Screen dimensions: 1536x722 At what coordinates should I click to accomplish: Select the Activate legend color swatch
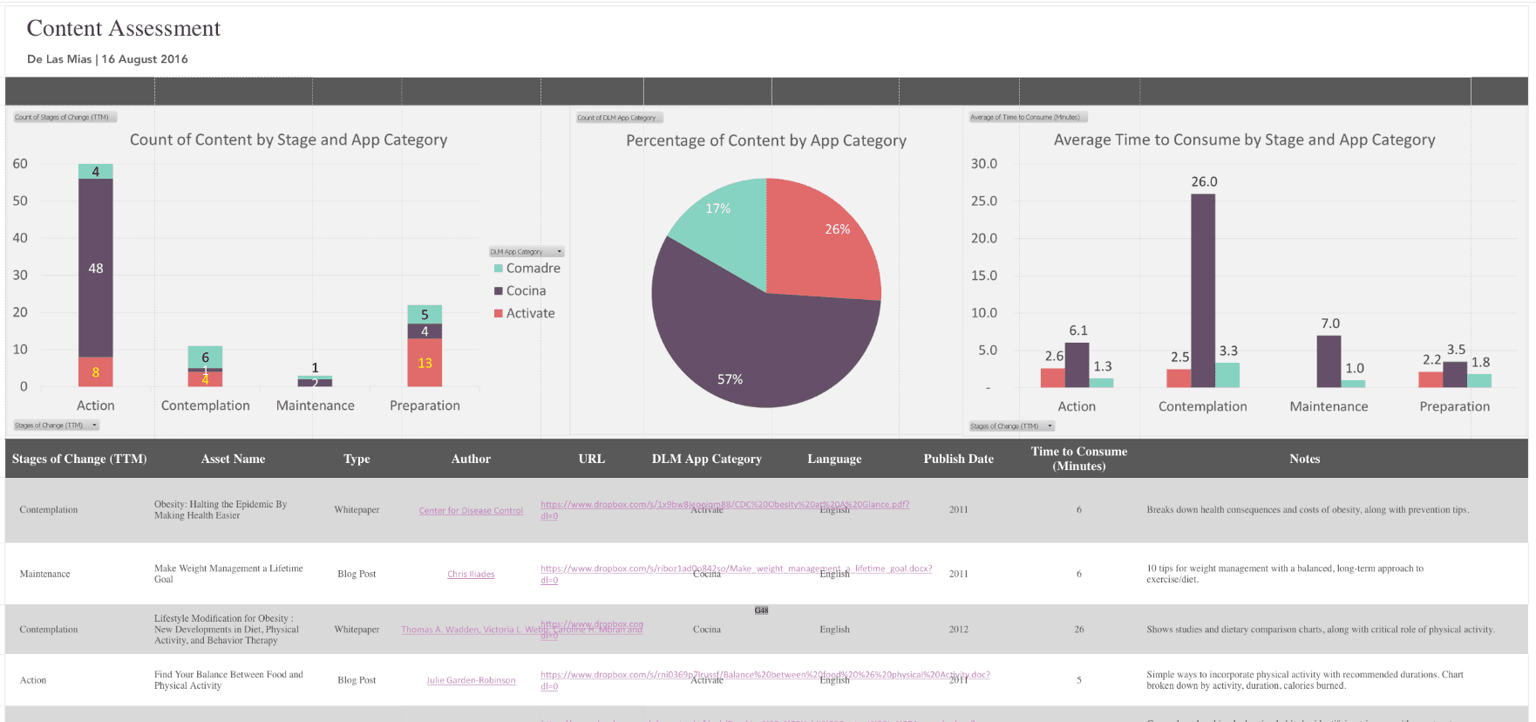pos(499,314)
